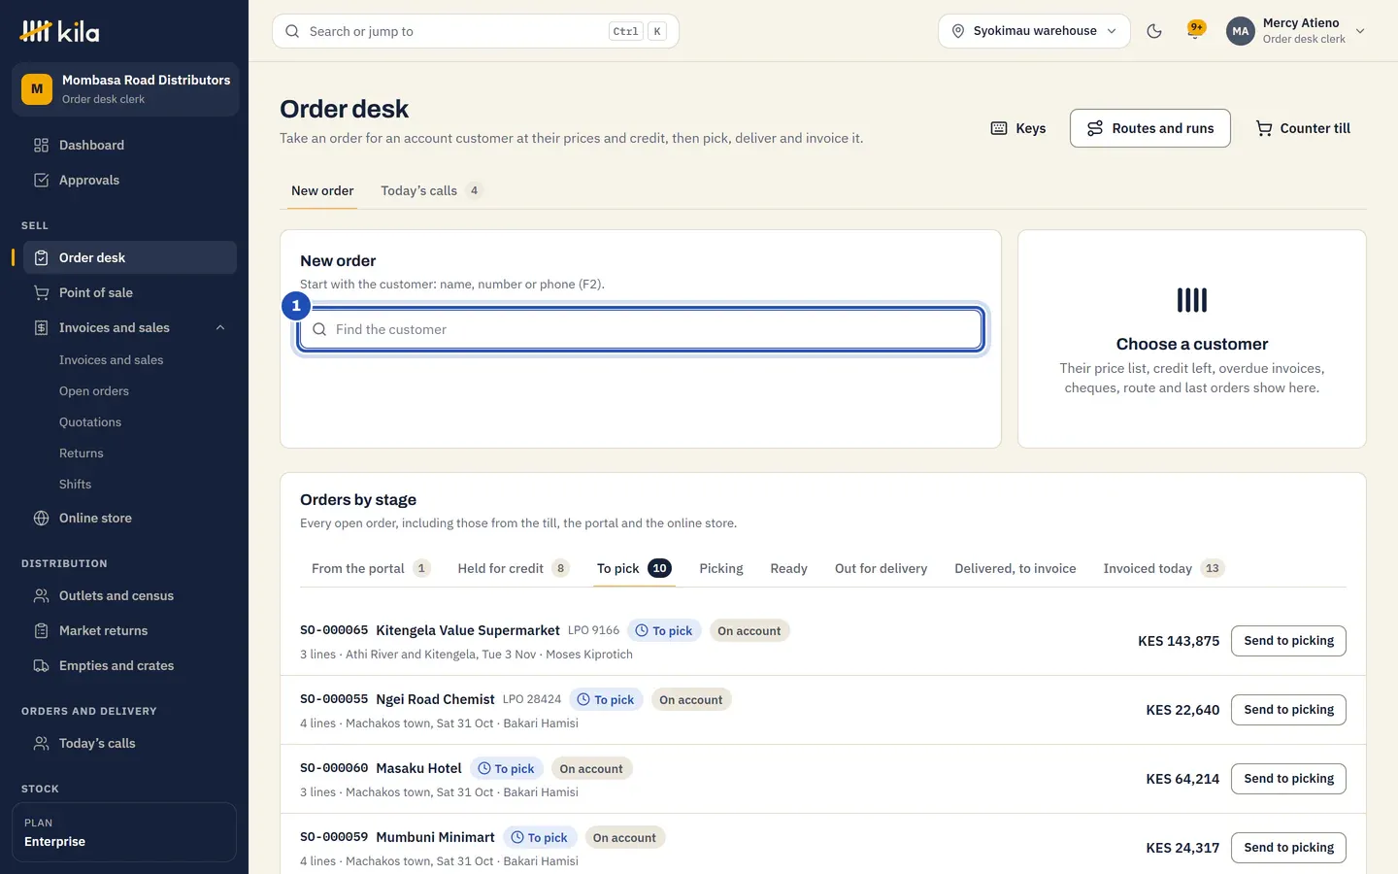
Task: Click the MA user avatar
Action: coord(1241,31)
